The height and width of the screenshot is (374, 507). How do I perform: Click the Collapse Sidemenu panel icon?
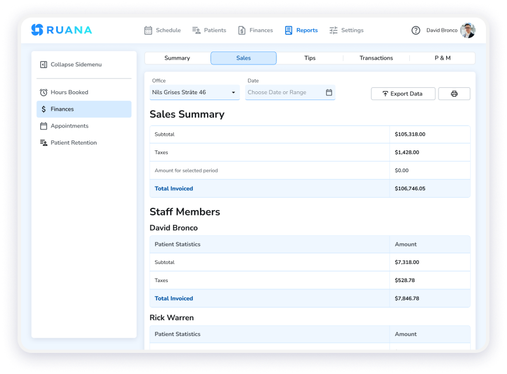[x=44, y=65]
